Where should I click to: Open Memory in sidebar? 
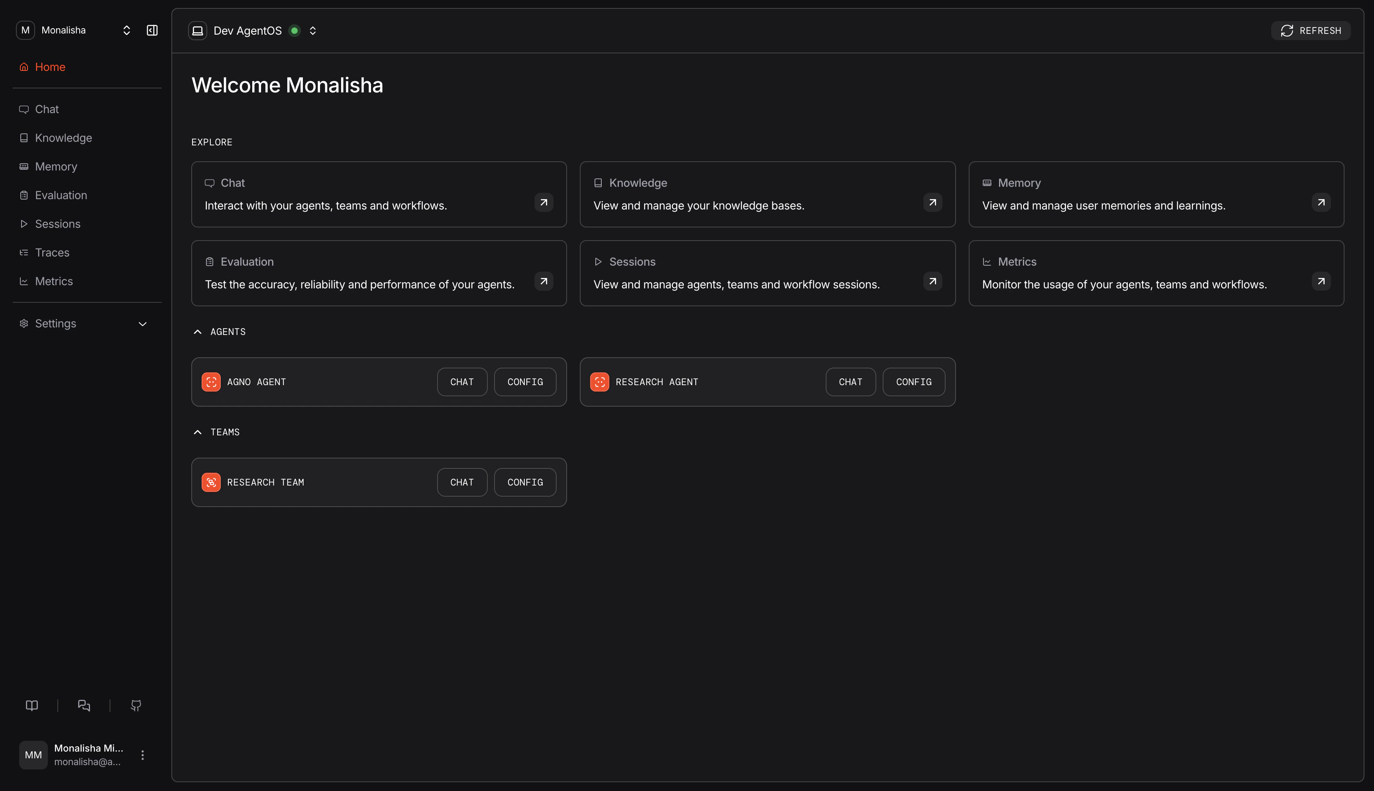click(x=87, y=167)
